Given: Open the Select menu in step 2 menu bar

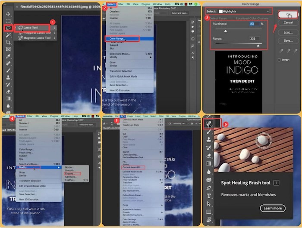Looking at the screenshot, I should pos(111,4).
